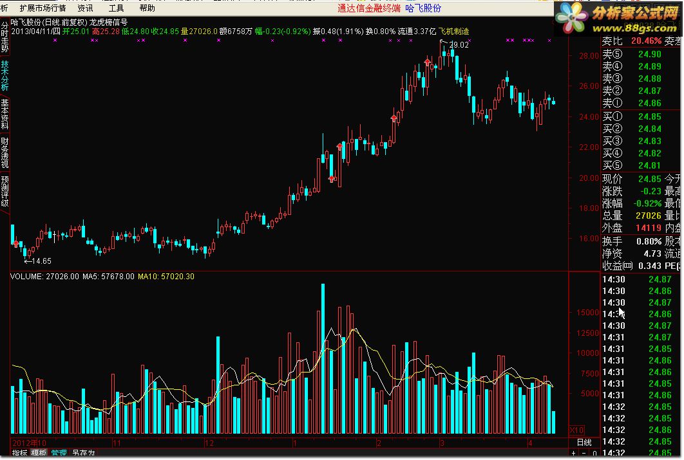The image size is (684, 460).
Task: Click the 指标 tab at bottom
Action: (x=19, y=453)
